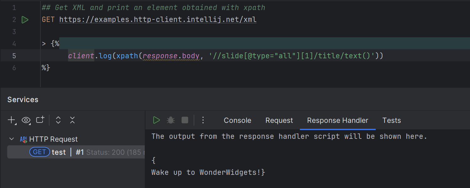The height and width of the screenshot is (188, 470).
Task: Click the Add Service plus icon
Action: pyautogui.click(x=12, y=120)
